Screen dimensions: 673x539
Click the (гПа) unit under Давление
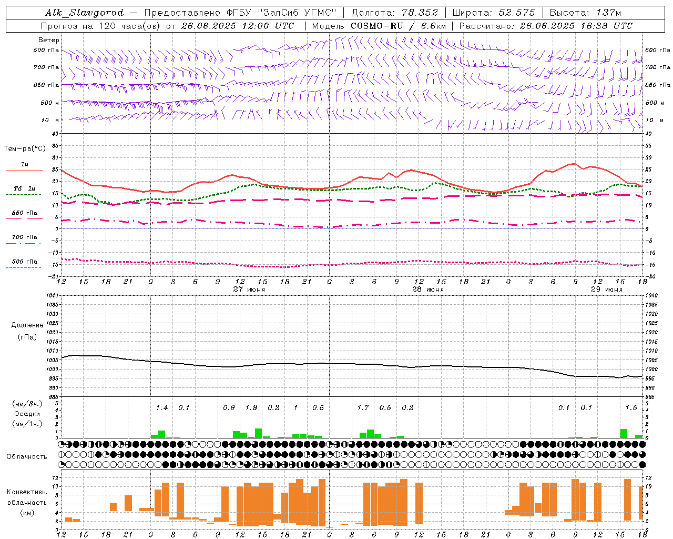click(27, 337)
